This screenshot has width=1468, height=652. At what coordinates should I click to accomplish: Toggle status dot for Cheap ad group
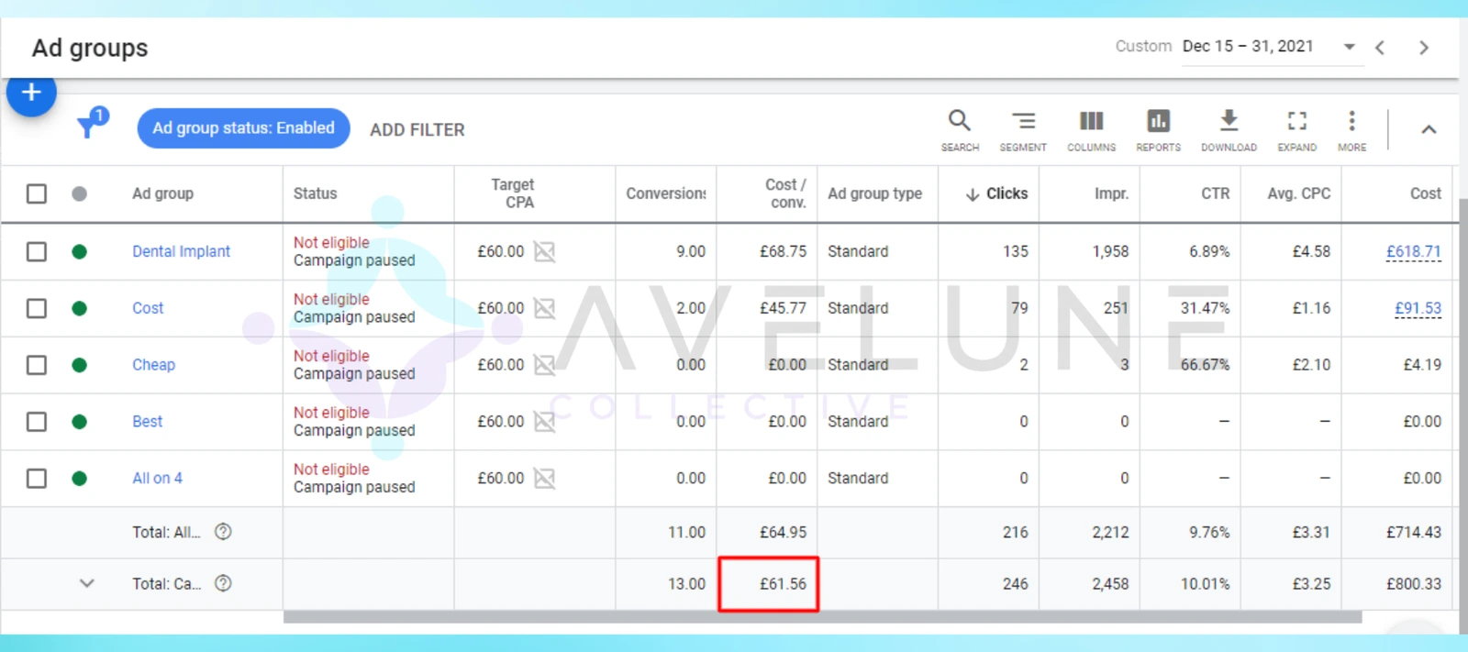tap(80, 365)
